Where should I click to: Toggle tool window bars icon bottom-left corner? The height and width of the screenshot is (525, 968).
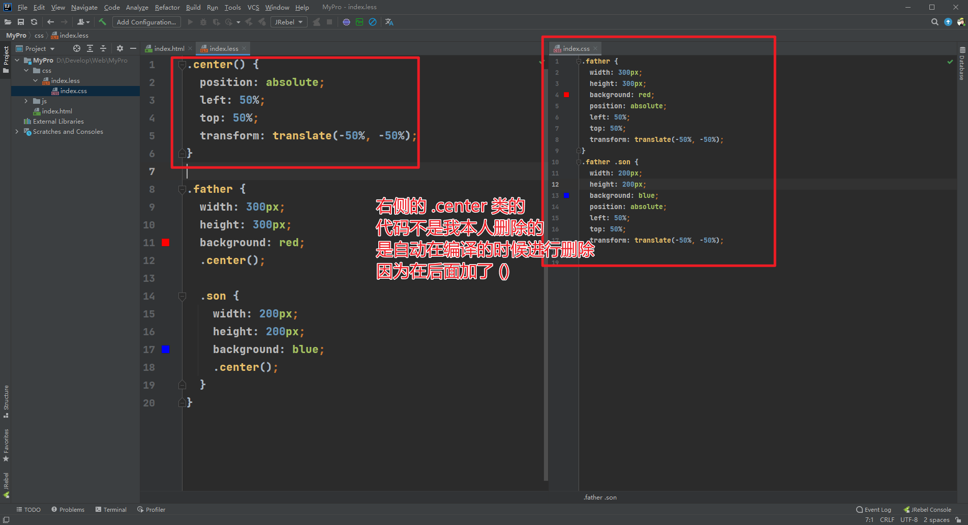(x=6, y=519)
